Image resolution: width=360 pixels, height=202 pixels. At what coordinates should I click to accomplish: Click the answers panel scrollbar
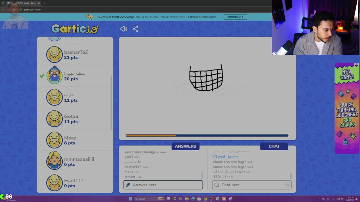click(x=202, y=176)
